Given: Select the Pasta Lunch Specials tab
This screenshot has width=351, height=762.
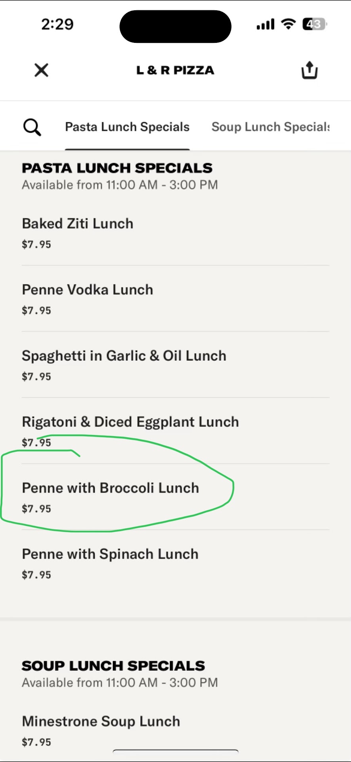Looking at the screenshot, I should [127, 127].
